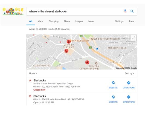Focus the search query input field

tap(74, 11)
